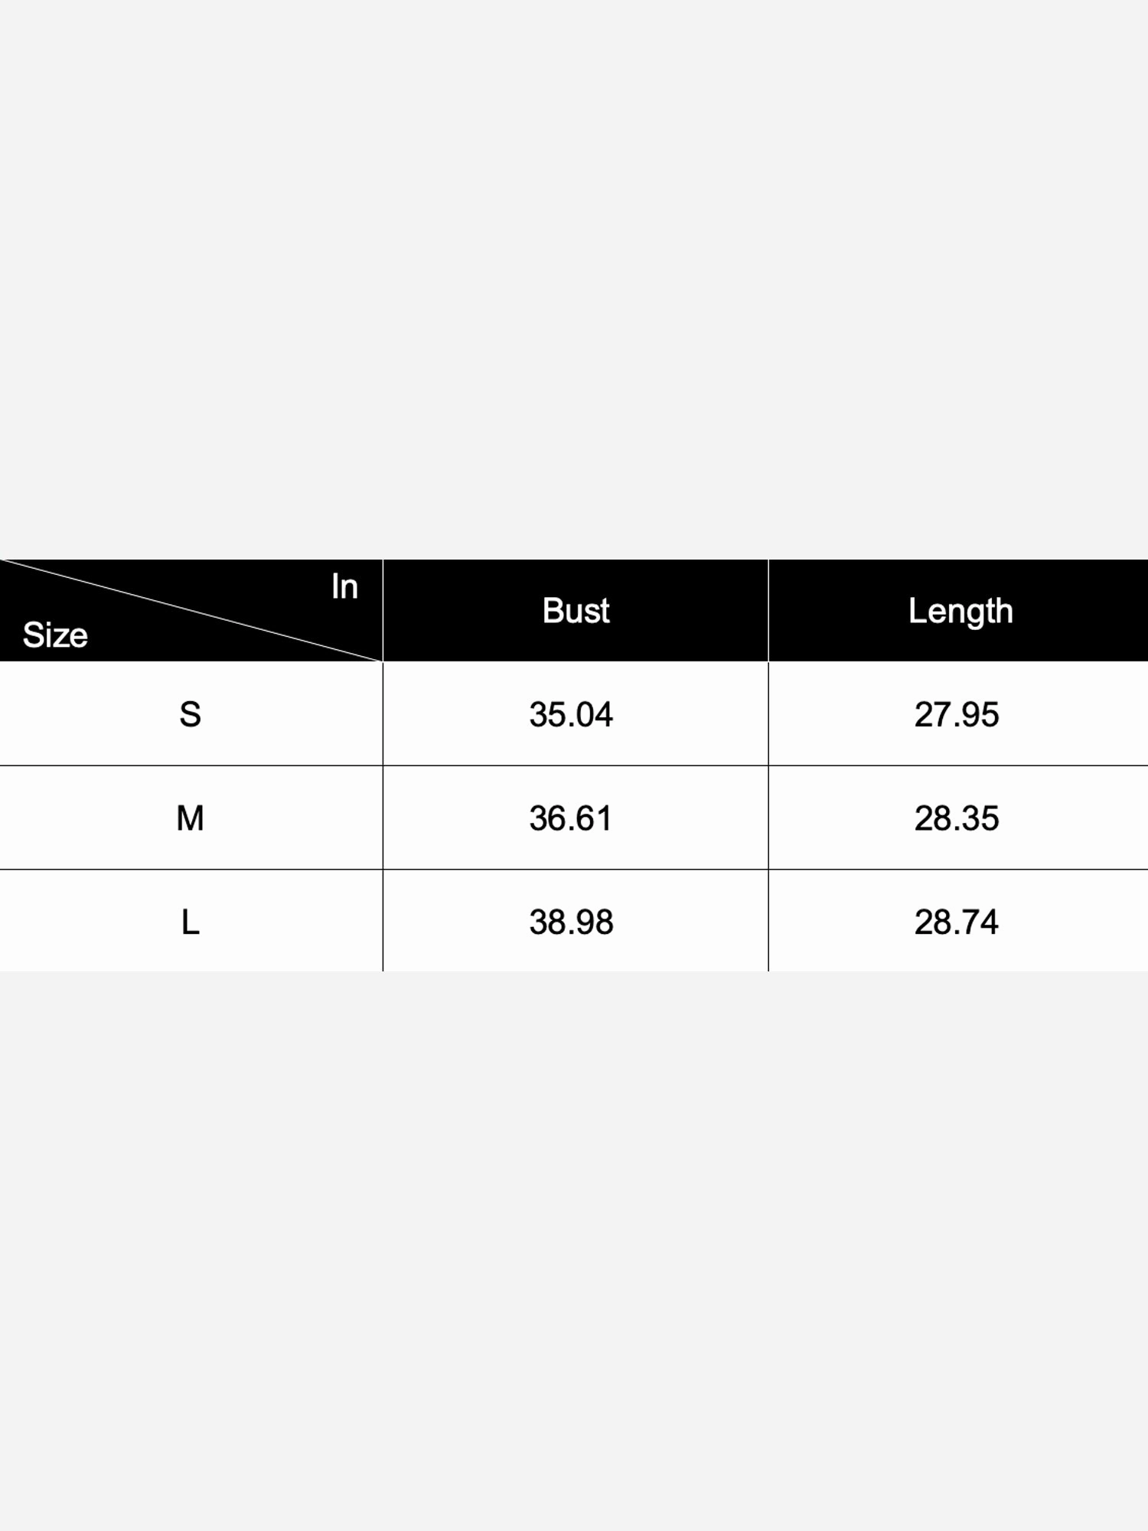Click the 36.61 bust value
The width and height of the screenshot is (1148, 1531).
tap(571, 818)
